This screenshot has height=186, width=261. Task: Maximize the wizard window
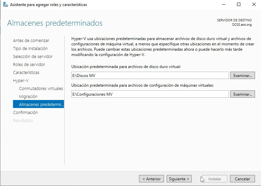coord(239,5)
